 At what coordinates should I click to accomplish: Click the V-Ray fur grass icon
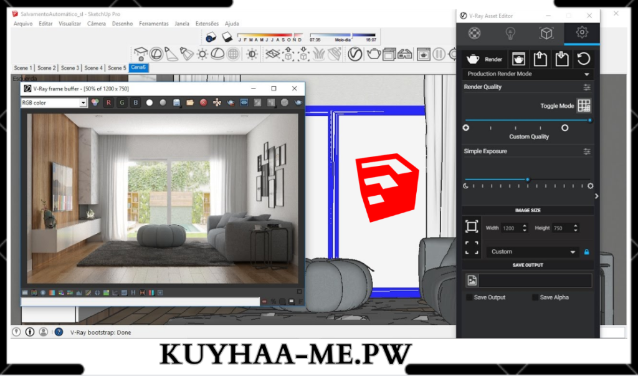[x=318, y=54]
